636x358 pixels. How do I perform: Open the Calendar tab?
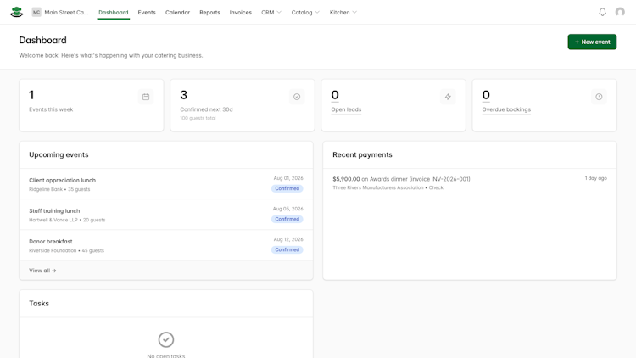[177, 12]
